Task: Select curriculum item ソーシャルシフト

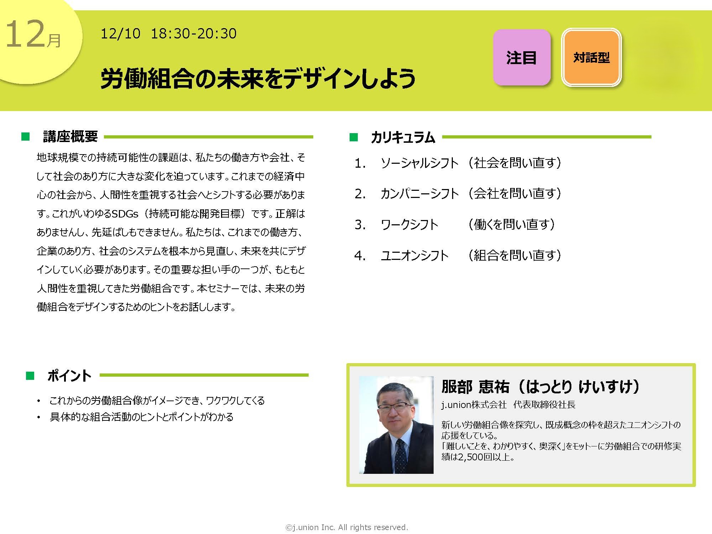Action: pos(419,163)
